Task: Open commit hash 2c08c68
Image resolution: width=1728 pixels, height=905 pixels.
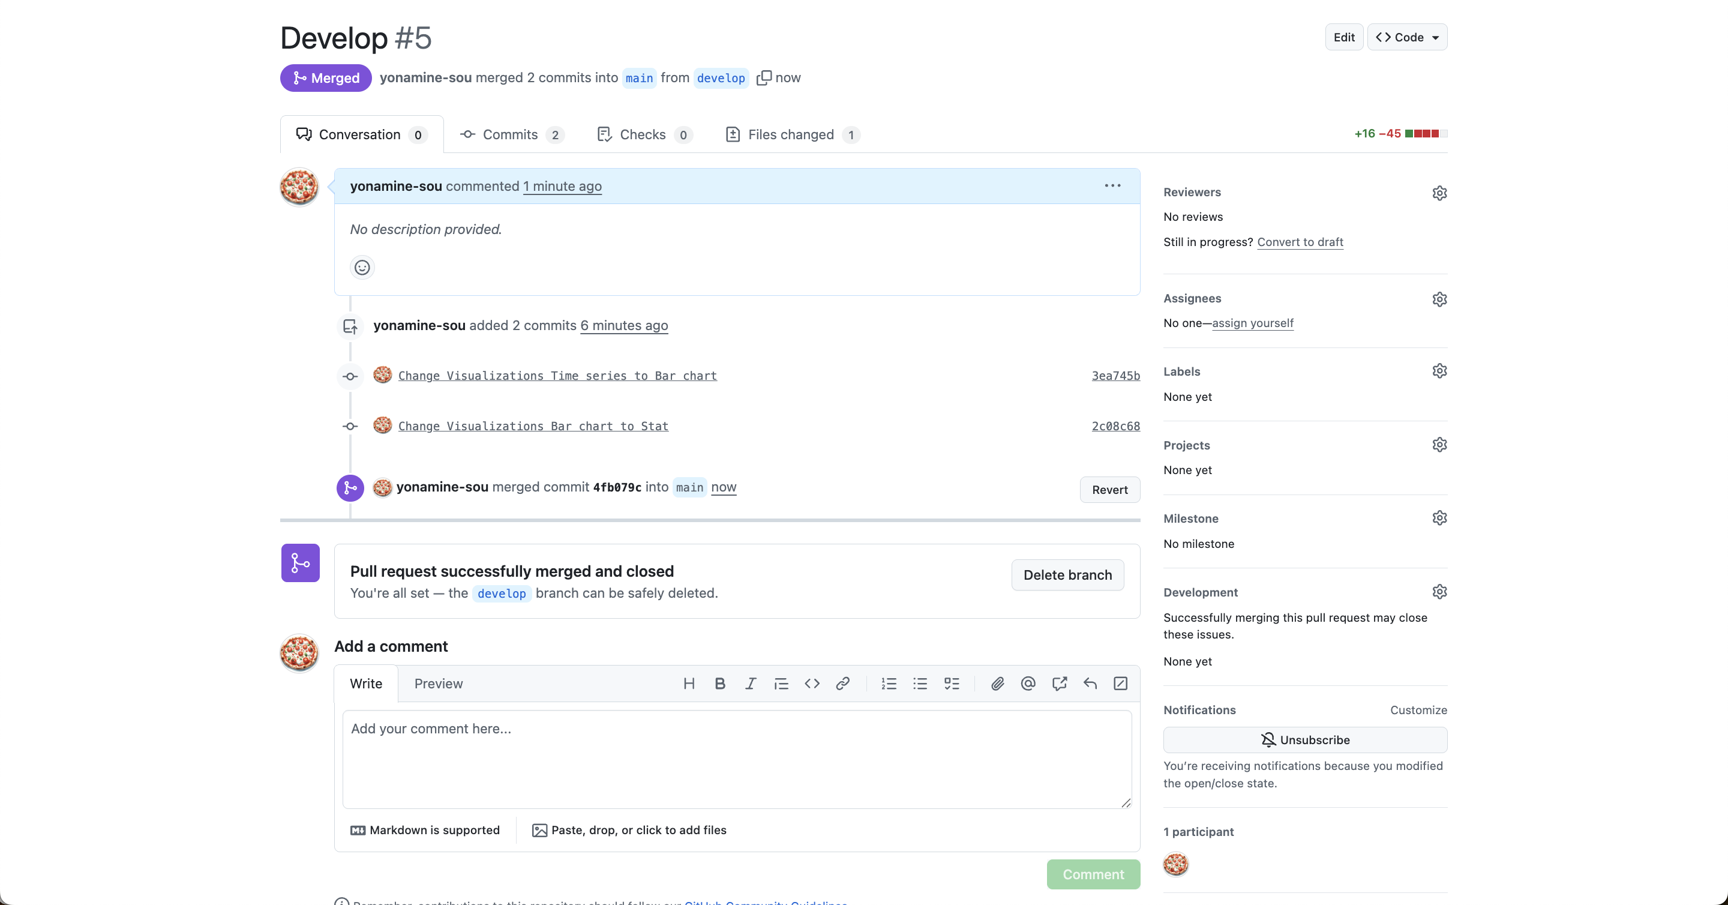Action: 1115,426
